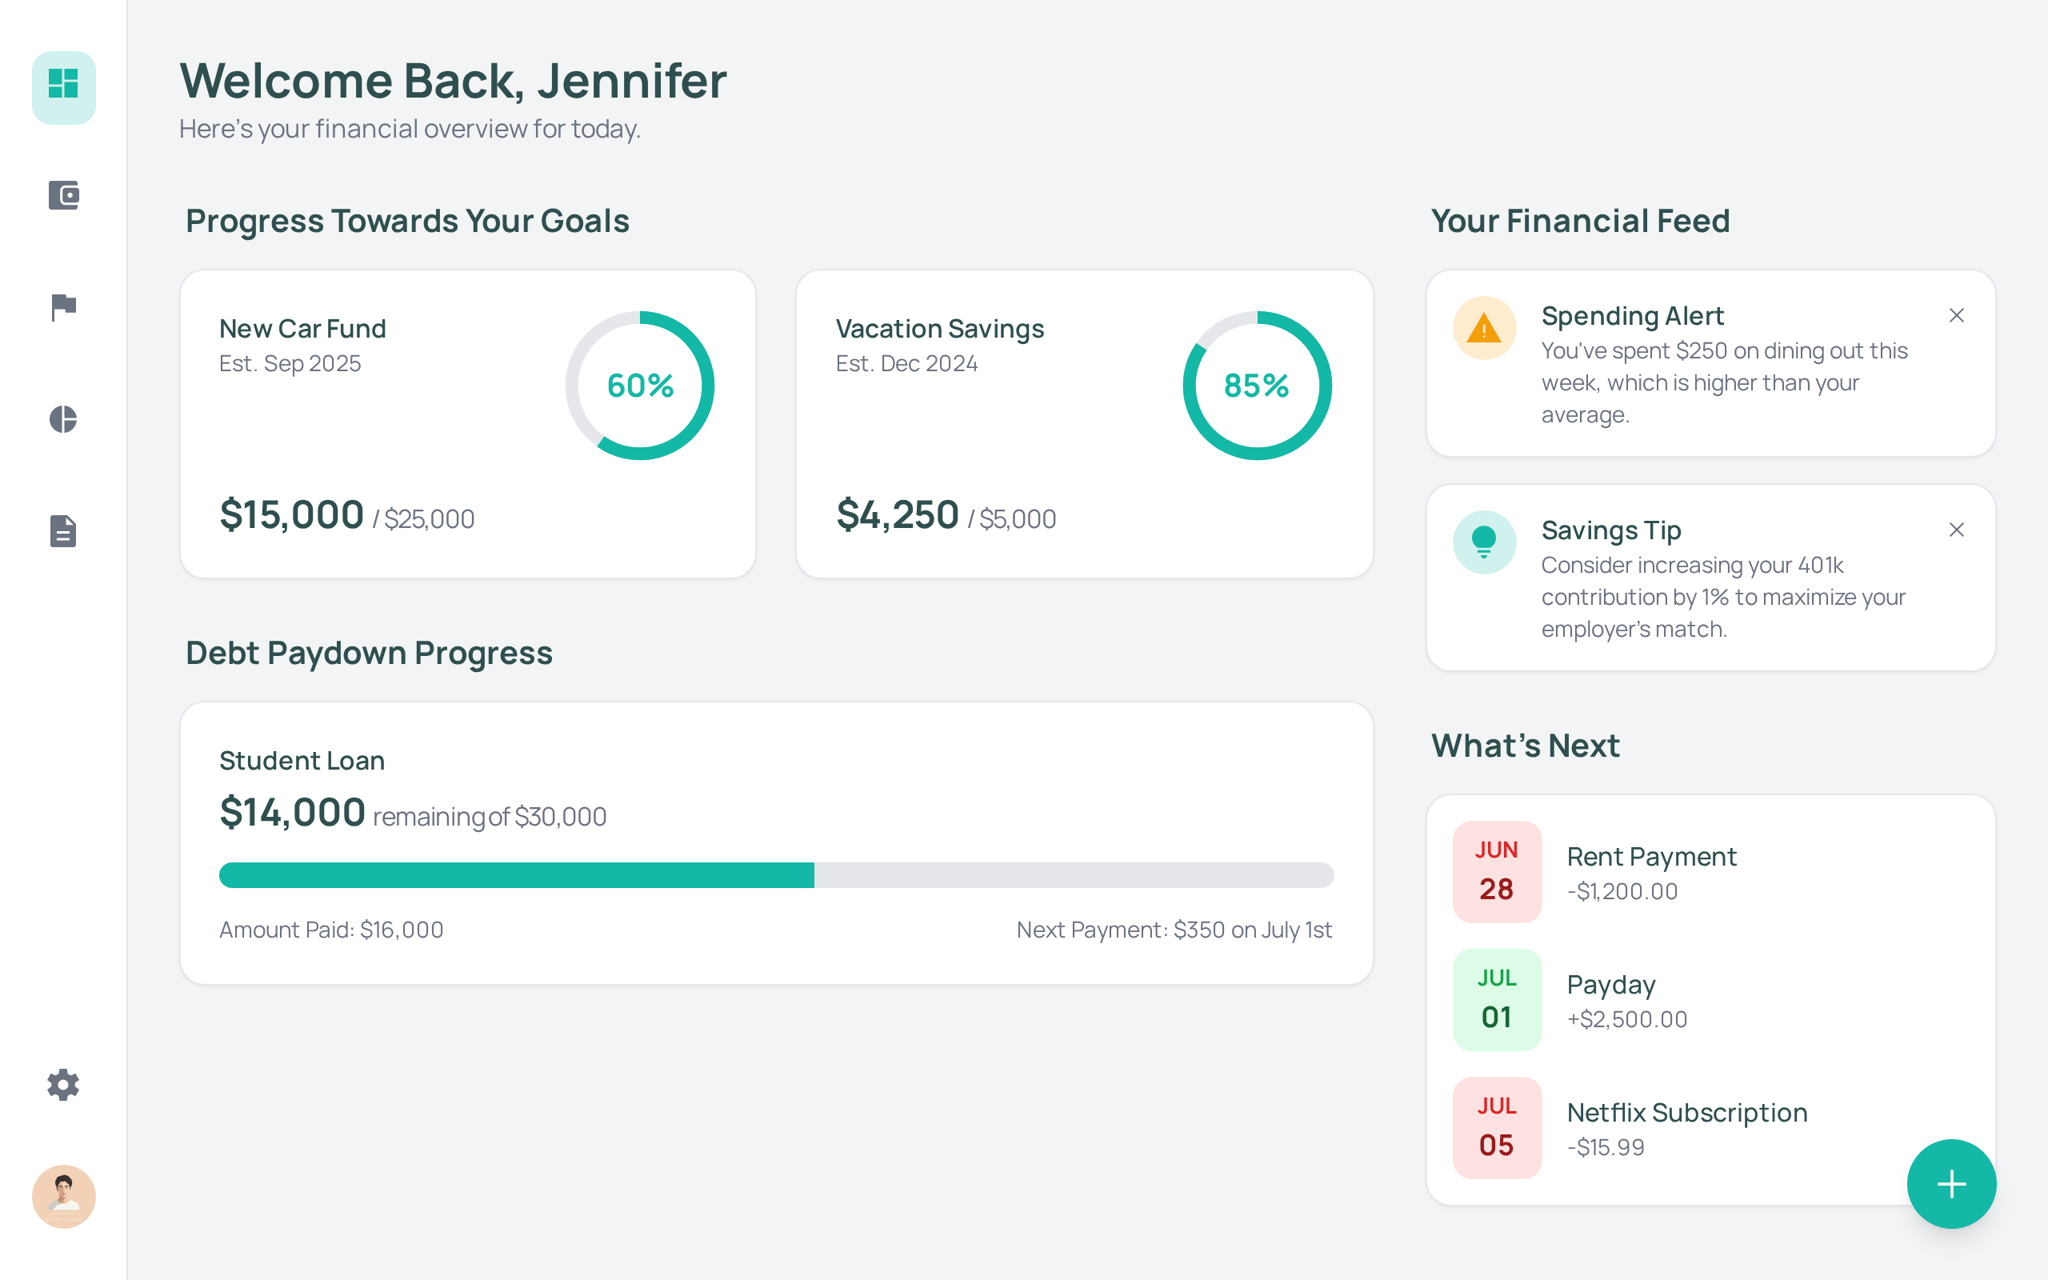Dismiss the Spending Alert card
This screenshot has width=2048, height=1280.
point(1956,316)
